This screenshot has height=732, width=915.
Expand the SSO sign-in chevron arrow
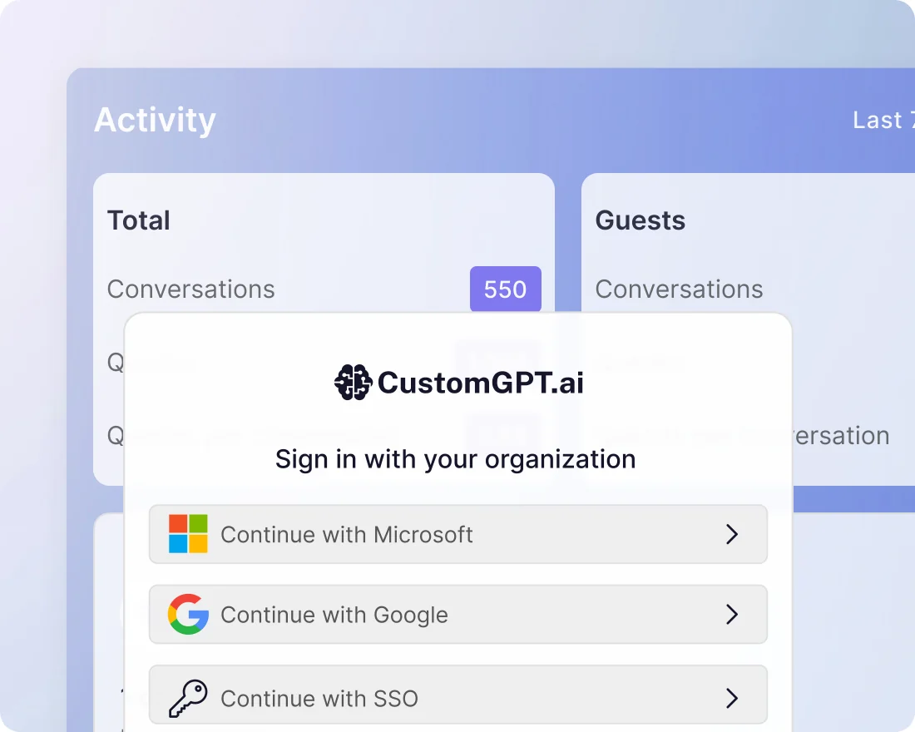[x=732, y=698]
